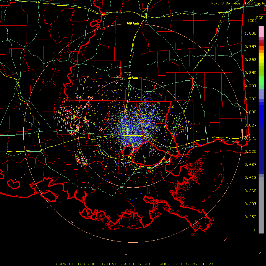Click the 0.680 legend value
The height and width of the screenshot is (266, 266).
250,112
